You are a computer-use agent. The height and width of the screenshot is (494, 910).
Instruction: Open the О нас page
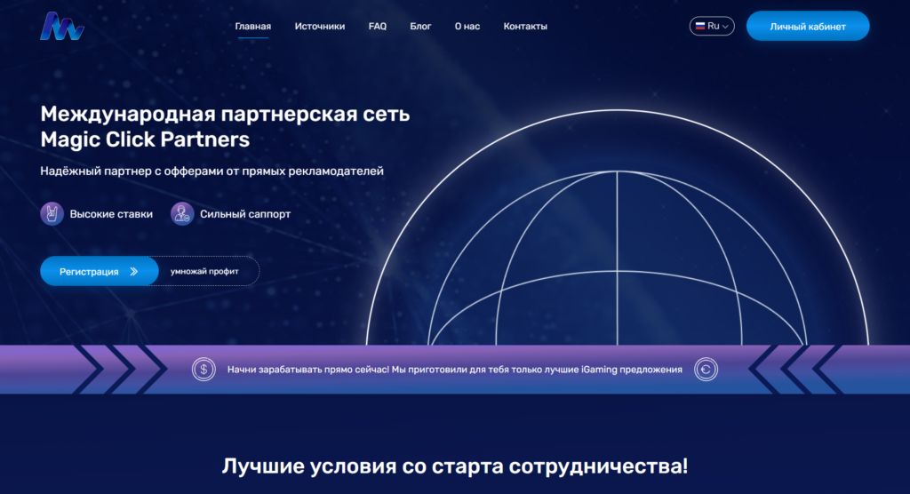pyautogui.click(x=467, y=26)
